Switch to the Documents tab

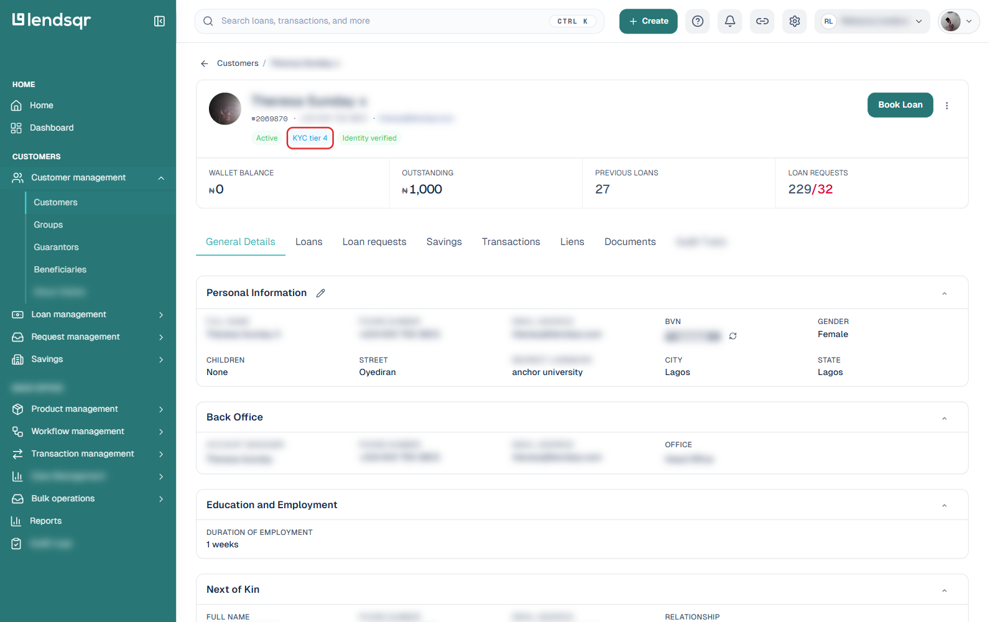tap(630, 242)
